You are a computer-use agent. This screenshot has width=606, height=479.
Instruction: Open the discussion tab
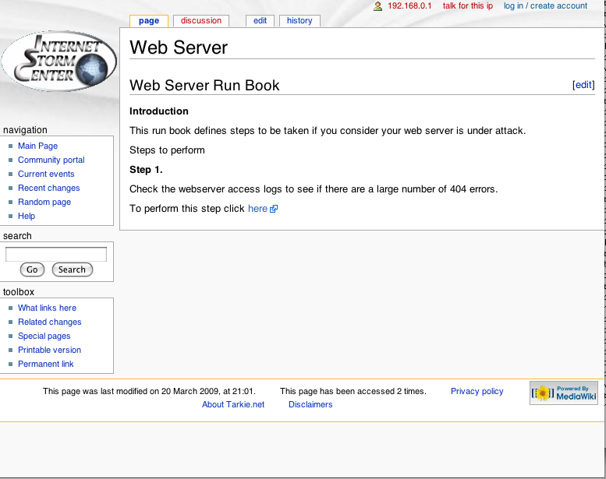(x=201, y=21)
